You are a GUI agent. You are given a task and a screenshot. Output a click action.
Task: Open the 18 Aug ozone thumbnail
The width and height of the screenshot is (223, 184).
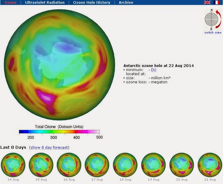pyautogui.click(x=125, y=165)
